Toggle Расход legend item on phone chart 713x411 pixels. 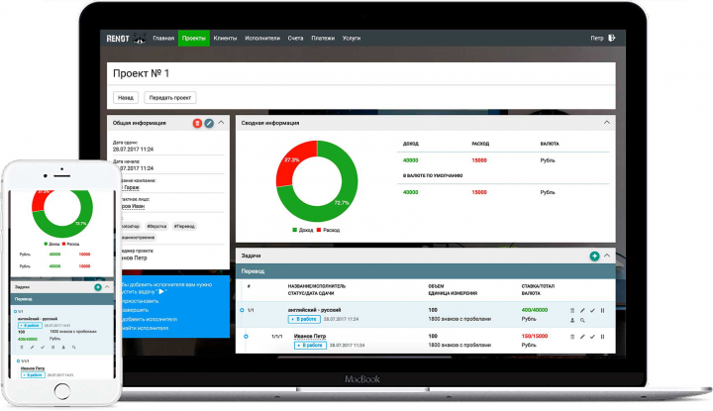(x=70, y=245)
